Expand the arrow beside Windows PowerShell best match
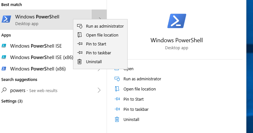The image size is (253, 133). (x=99, y=19)
